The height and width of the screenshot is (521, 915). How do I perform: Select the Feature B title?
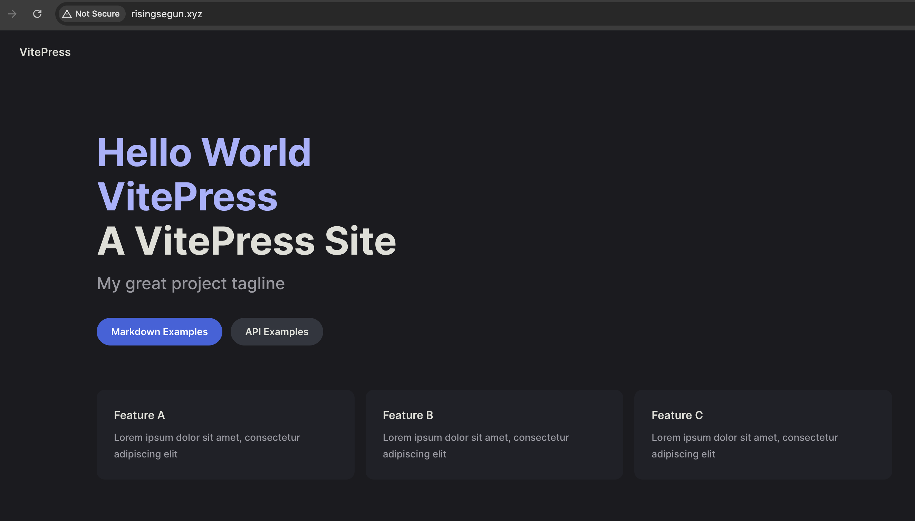(x=408, y=415)
